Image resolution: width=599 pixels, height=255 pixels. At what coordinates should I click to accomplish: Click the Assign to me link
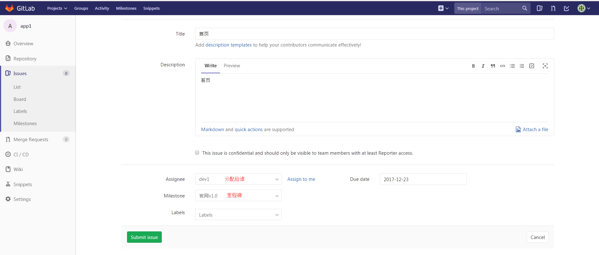tap(301, 179)
